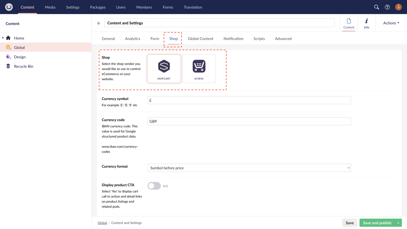
Task: Switch to the Analytics tab
Action: (x=133, y=38)
